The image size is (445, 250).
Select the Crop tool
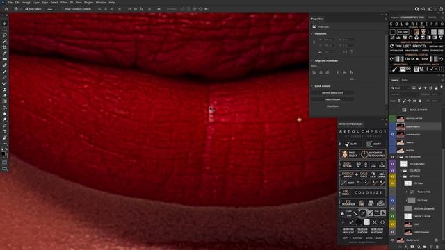coord(5,47)
